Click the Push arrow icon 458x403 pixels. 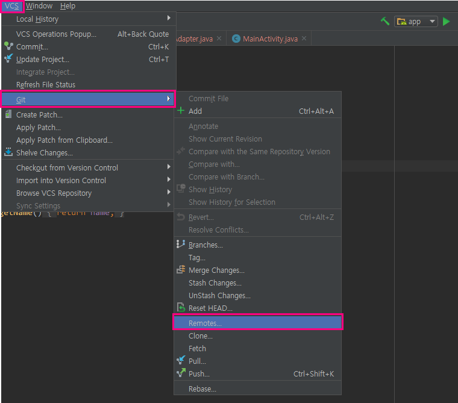coord(181,373)
